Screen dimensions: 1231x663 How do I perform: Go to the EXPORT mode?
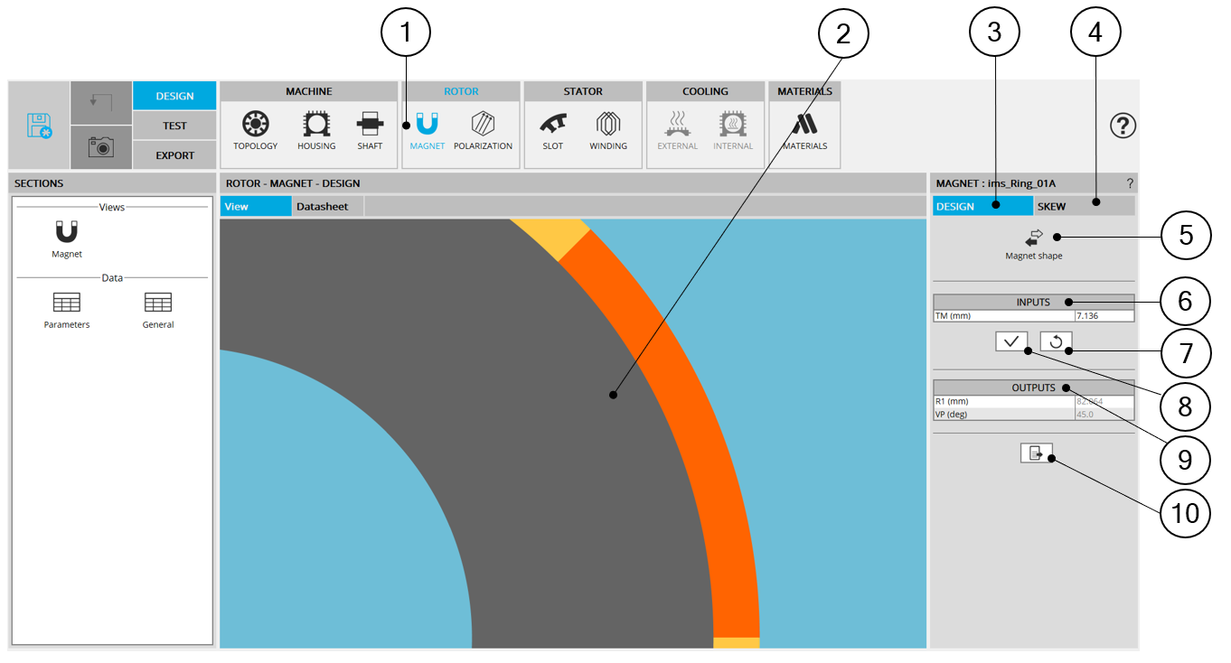(x=174, y=155)
